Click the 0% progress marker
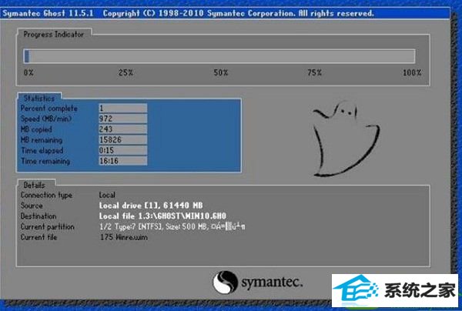The height and width of the screenshot is (311, 462). (28, 72)
